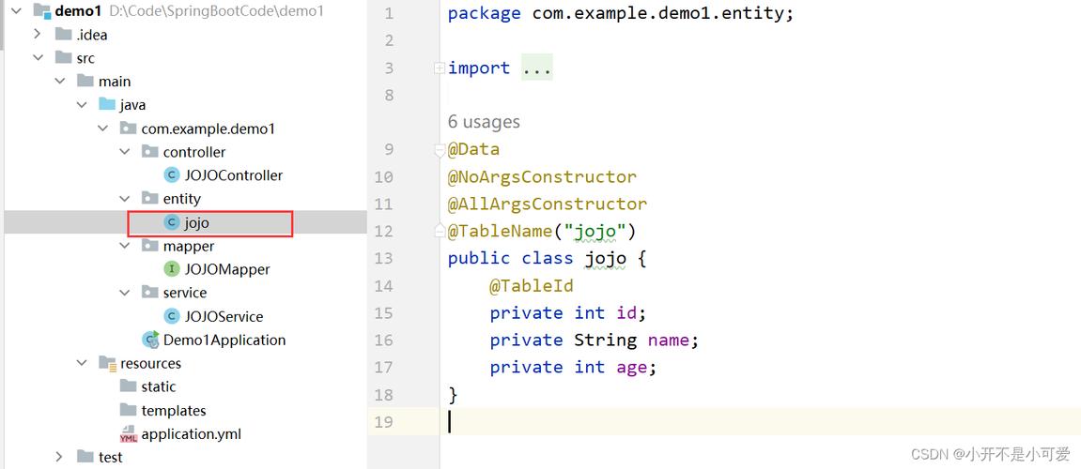
Task: Fold the annotations at the @TableName line
Action: [x=440, y=231]
